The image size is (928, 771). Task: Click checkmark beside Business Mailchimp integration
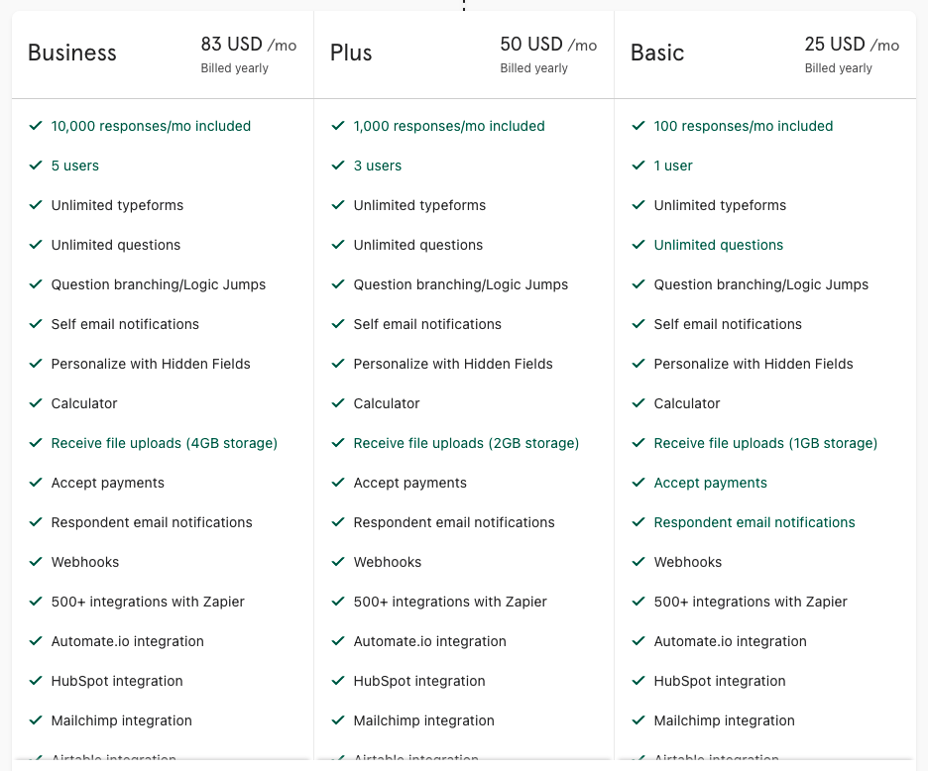pyautogui.click(x=36, y=720)
